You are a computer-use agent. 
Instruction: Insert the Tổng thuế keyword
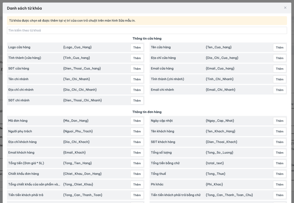click(279, 174)
